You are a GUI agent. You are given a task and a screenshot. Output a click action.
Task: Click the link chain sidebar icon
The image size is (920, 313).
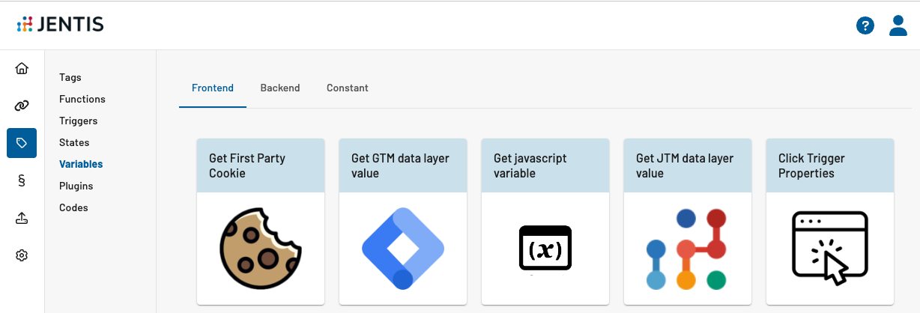22,106
